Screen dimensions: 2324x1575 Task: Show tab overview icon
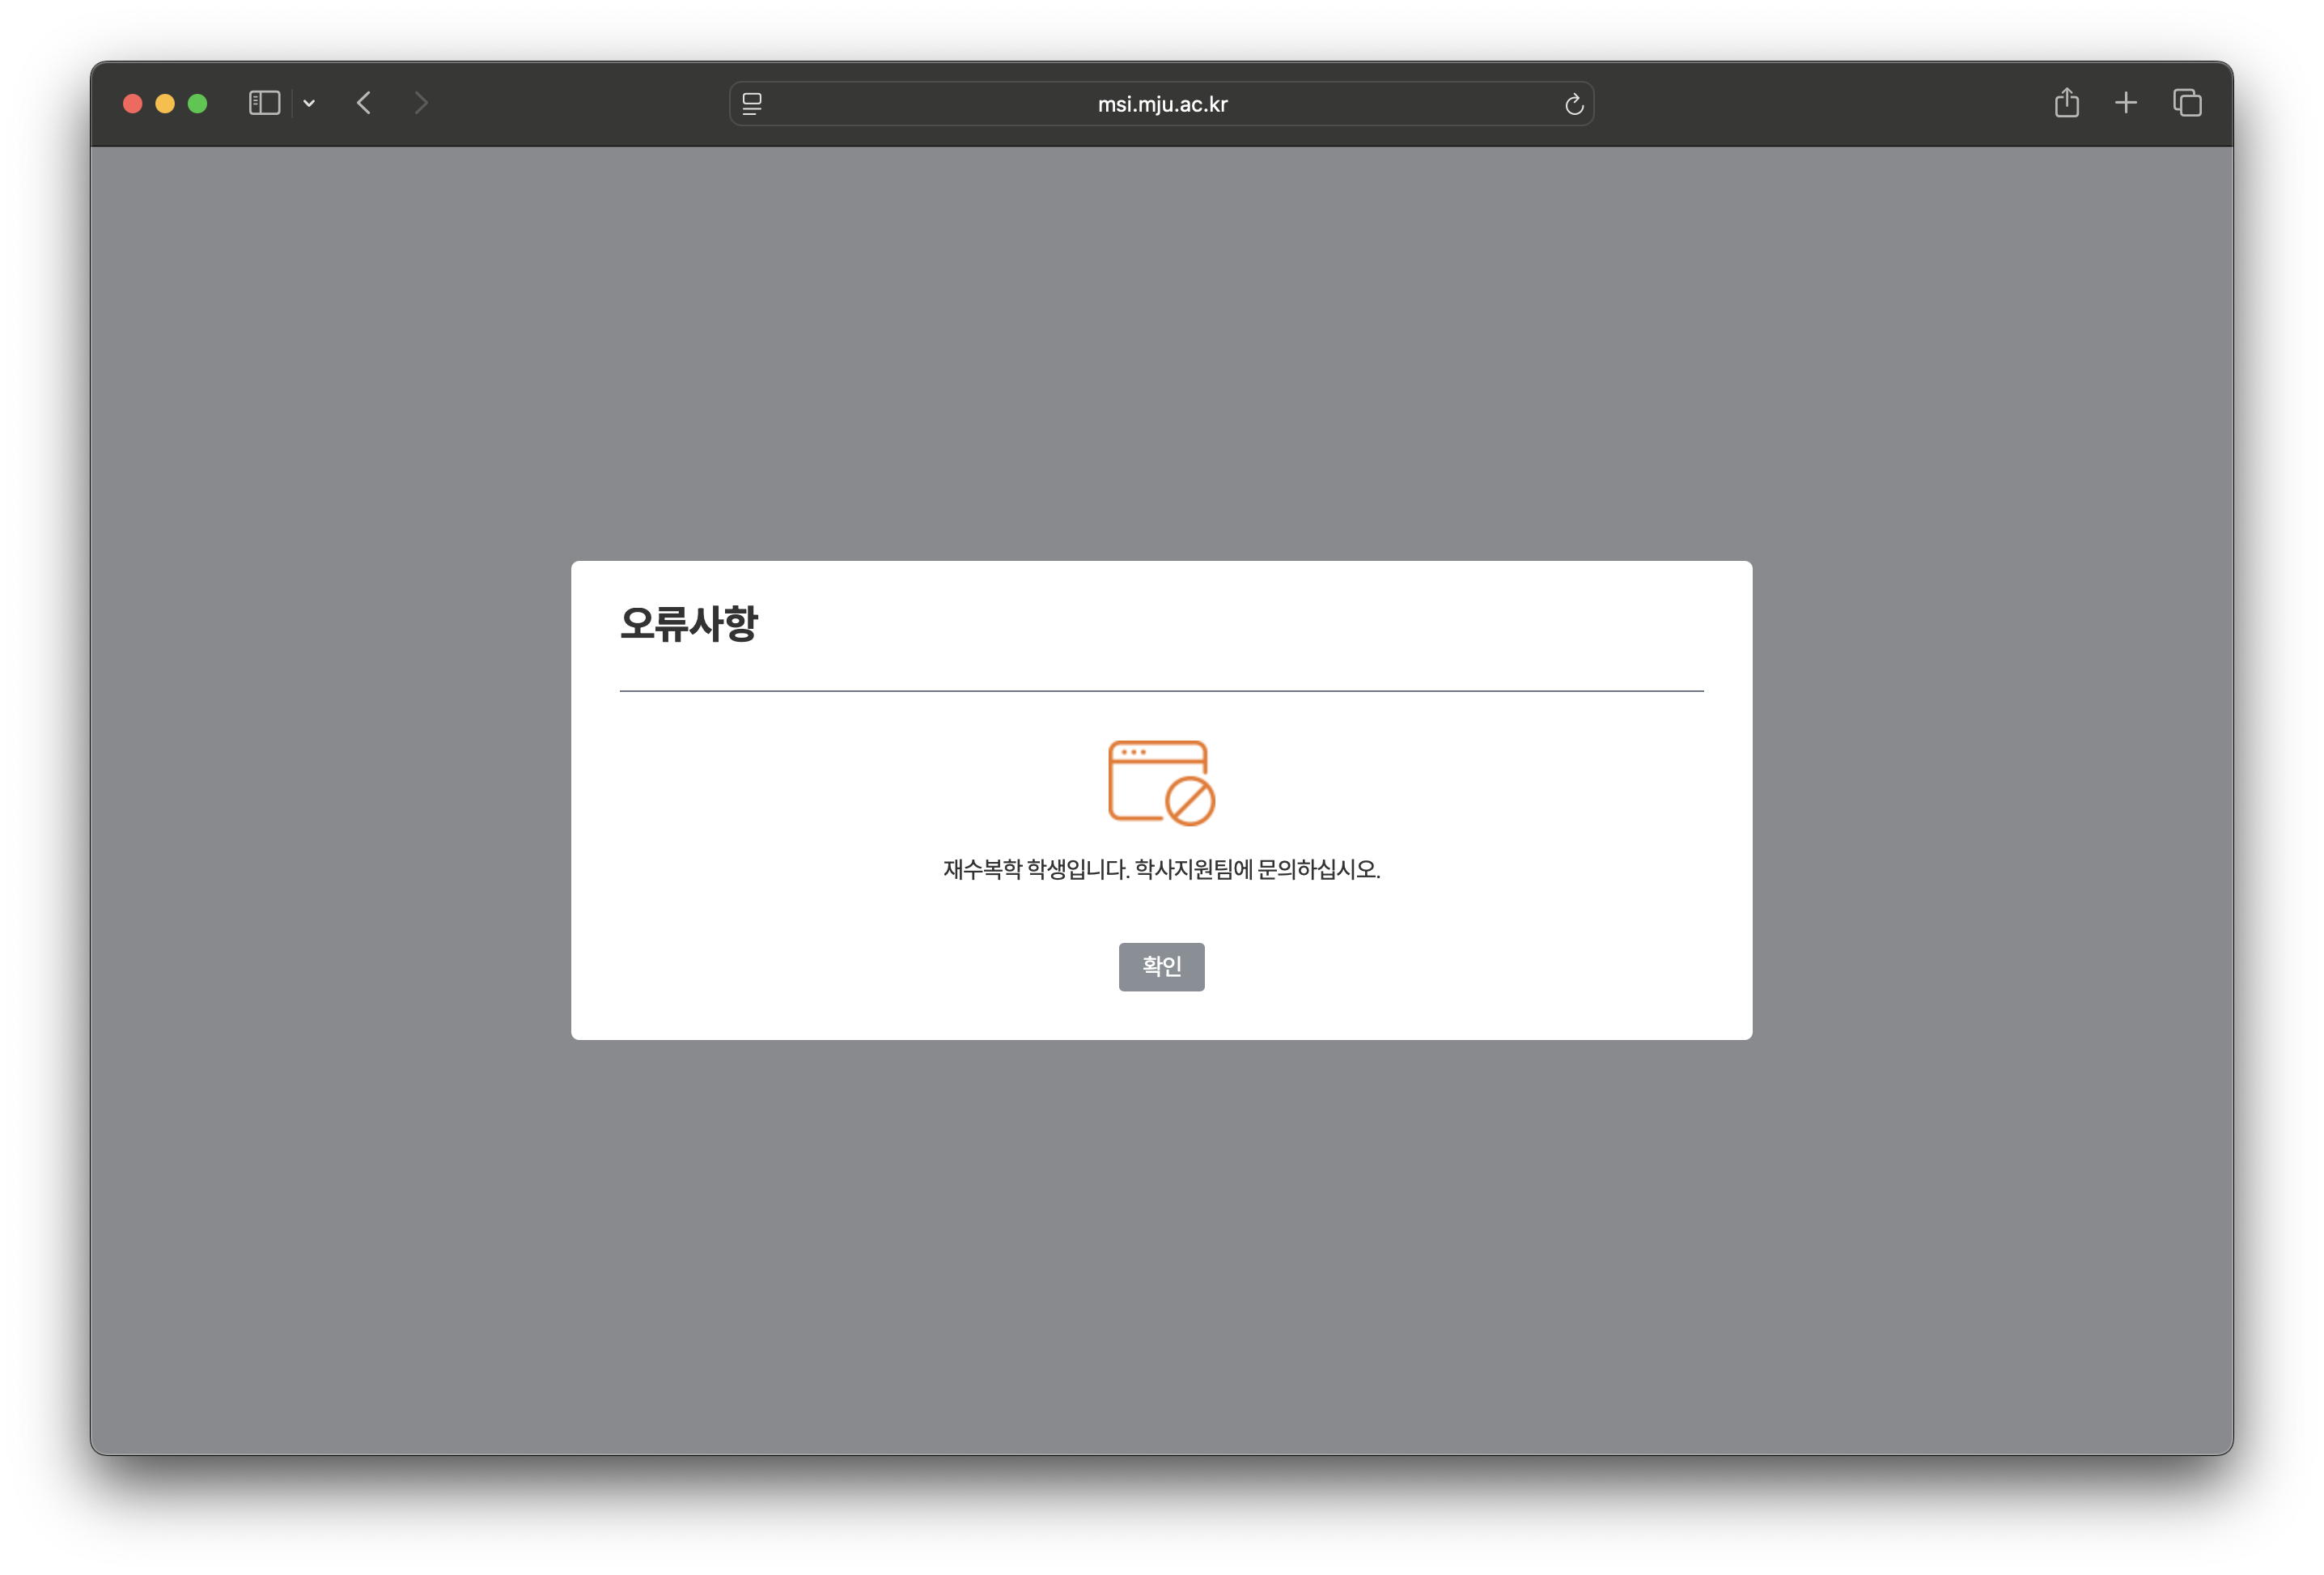[x=2187, y=102]
